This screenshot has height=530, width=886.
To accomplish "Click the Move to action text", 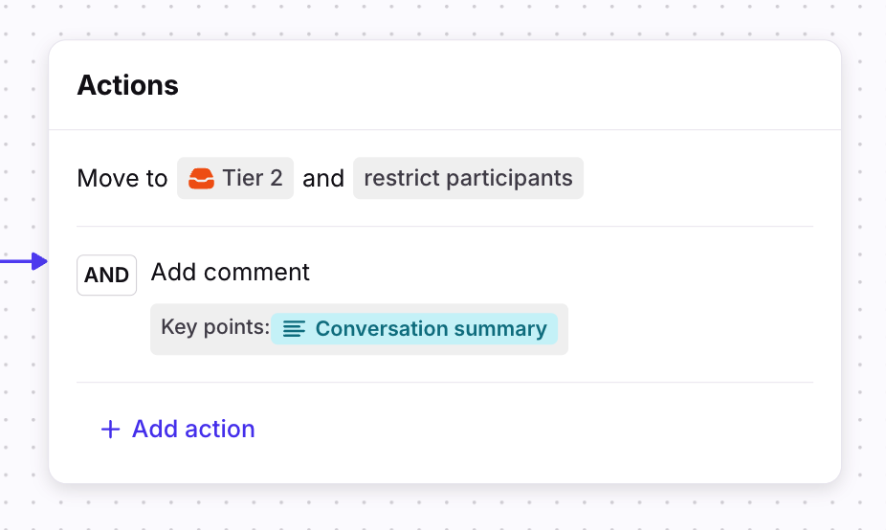I will pyautogui.click(x=122, y=178).
